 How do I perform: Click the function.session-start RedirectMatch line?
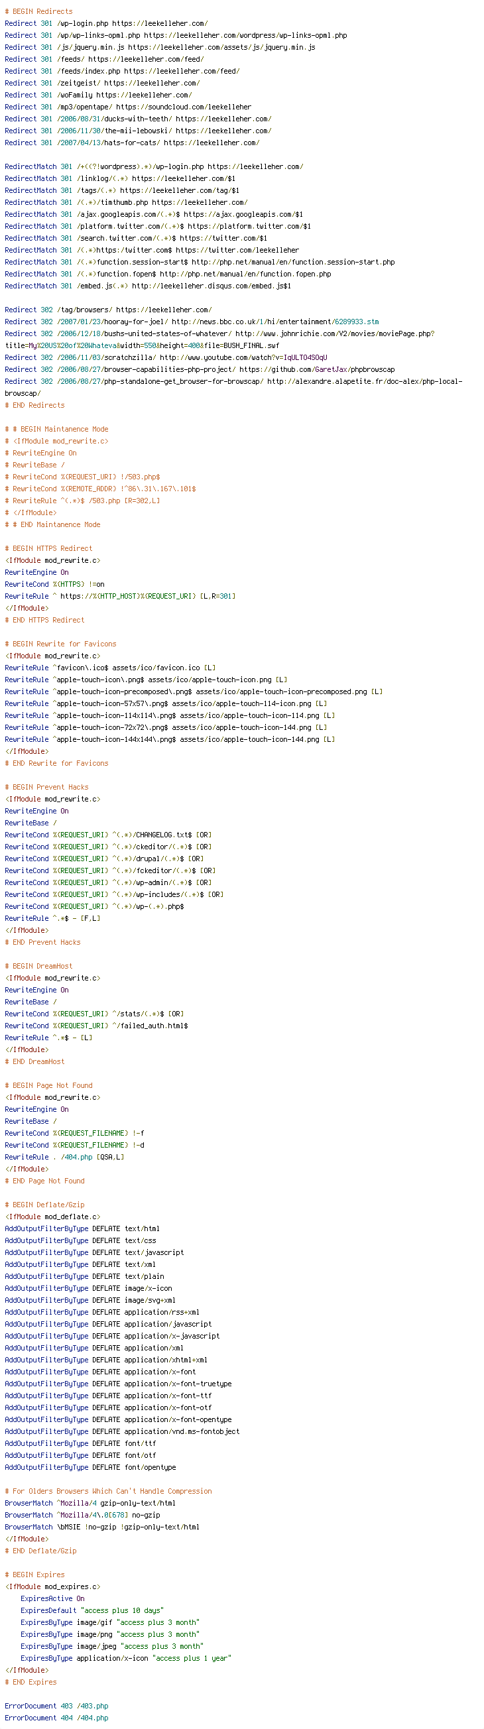(200, 263)
